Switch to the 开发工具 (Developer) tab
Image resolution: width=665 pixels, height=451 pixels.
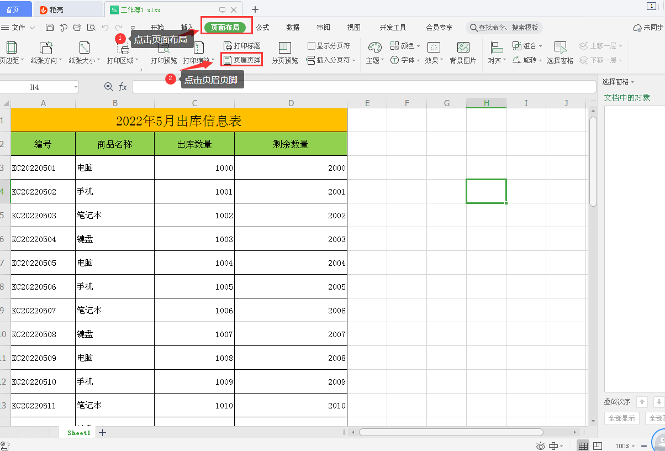pyautogui.click(x=393, y=28)
